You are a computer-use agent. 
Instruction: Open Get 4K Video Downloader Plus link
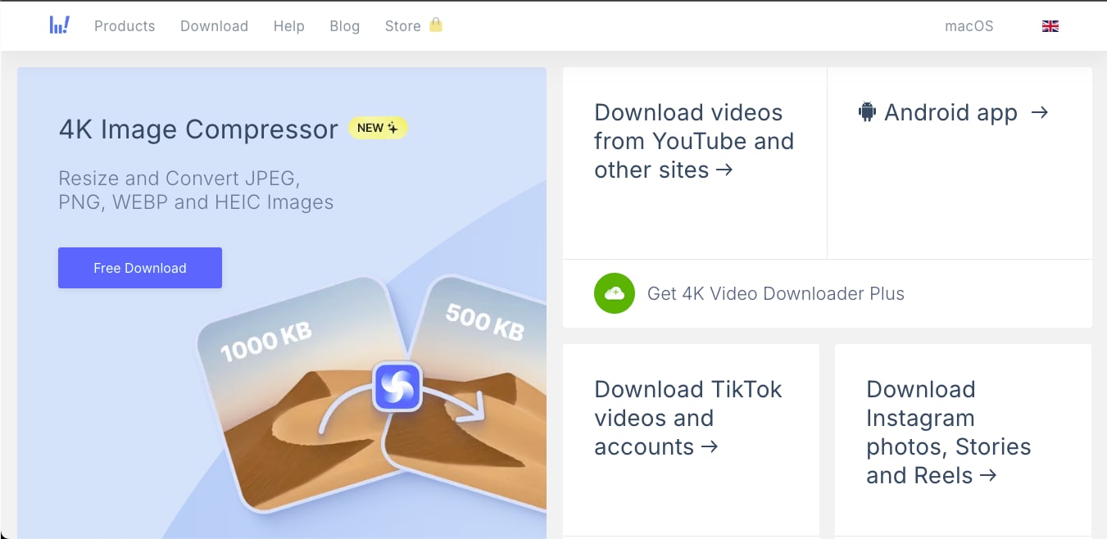(x=775, y=293)
